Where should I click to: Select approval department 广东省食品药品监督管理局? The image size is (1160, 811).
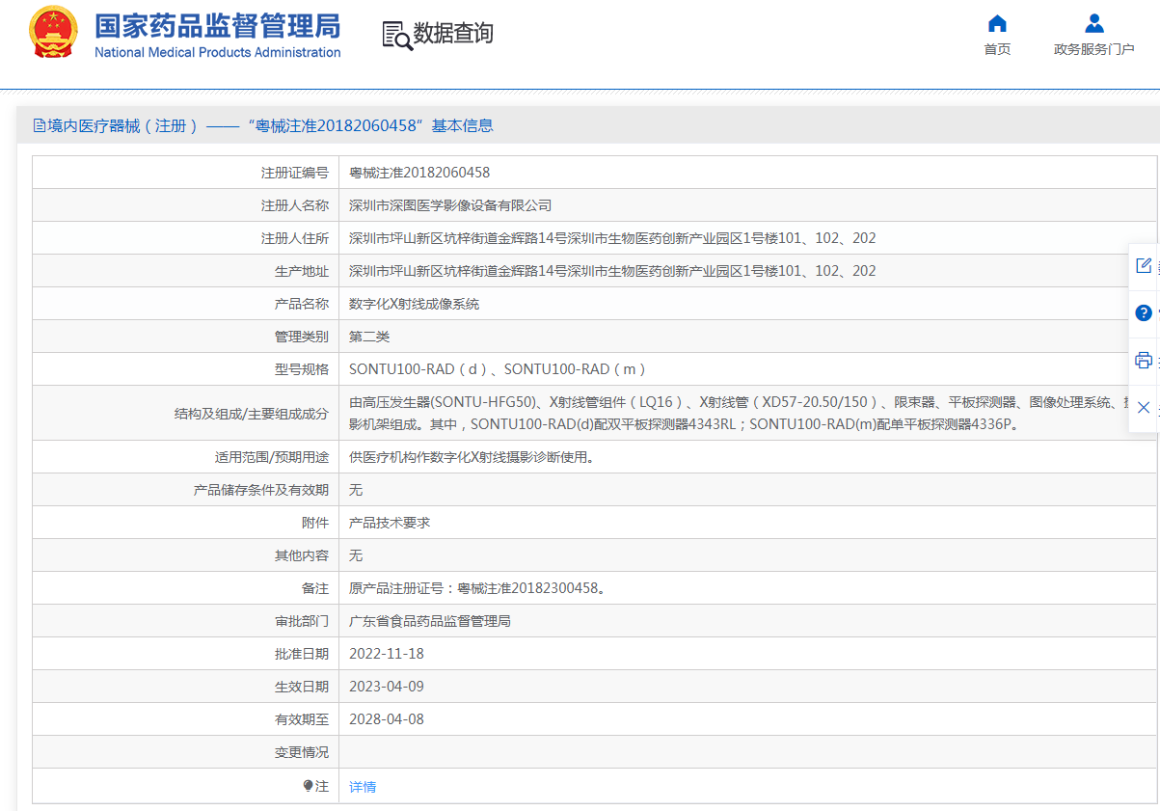tap(430, 621)
